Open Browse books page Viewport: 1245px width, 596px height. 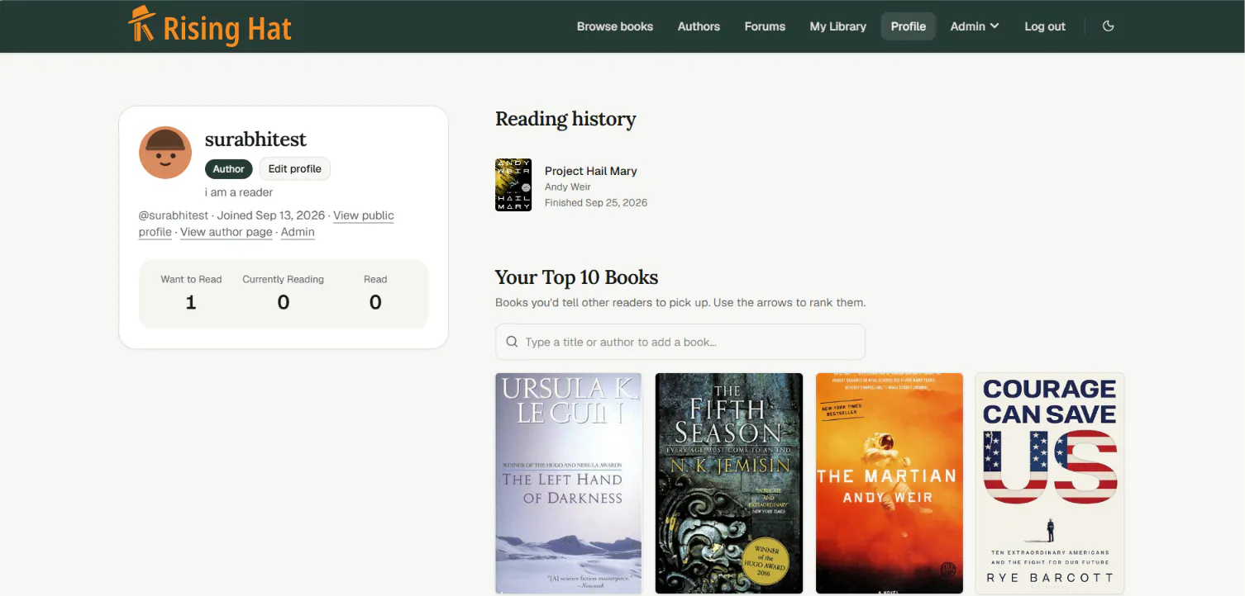[x=615, y=26]
